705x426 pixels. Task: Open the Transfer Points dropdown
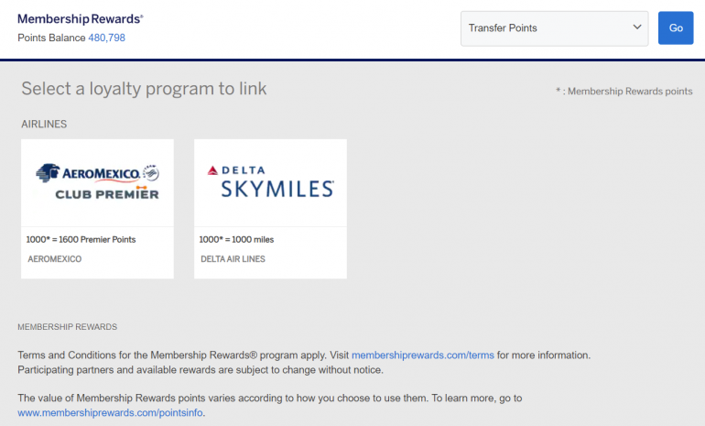click(x=554, y=28)
